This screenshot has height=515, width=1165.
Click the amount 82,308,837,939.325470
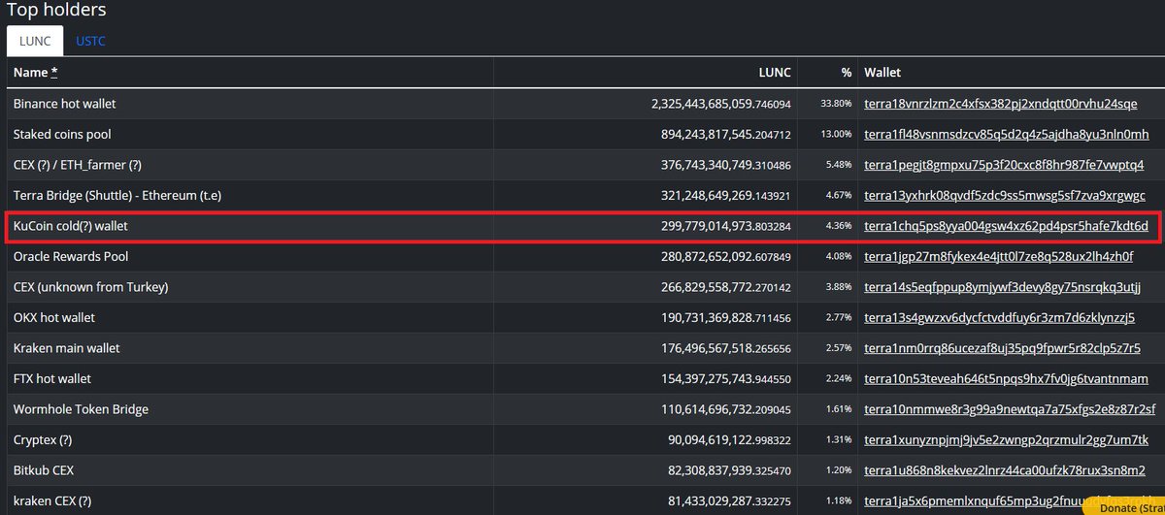(729, 470)
